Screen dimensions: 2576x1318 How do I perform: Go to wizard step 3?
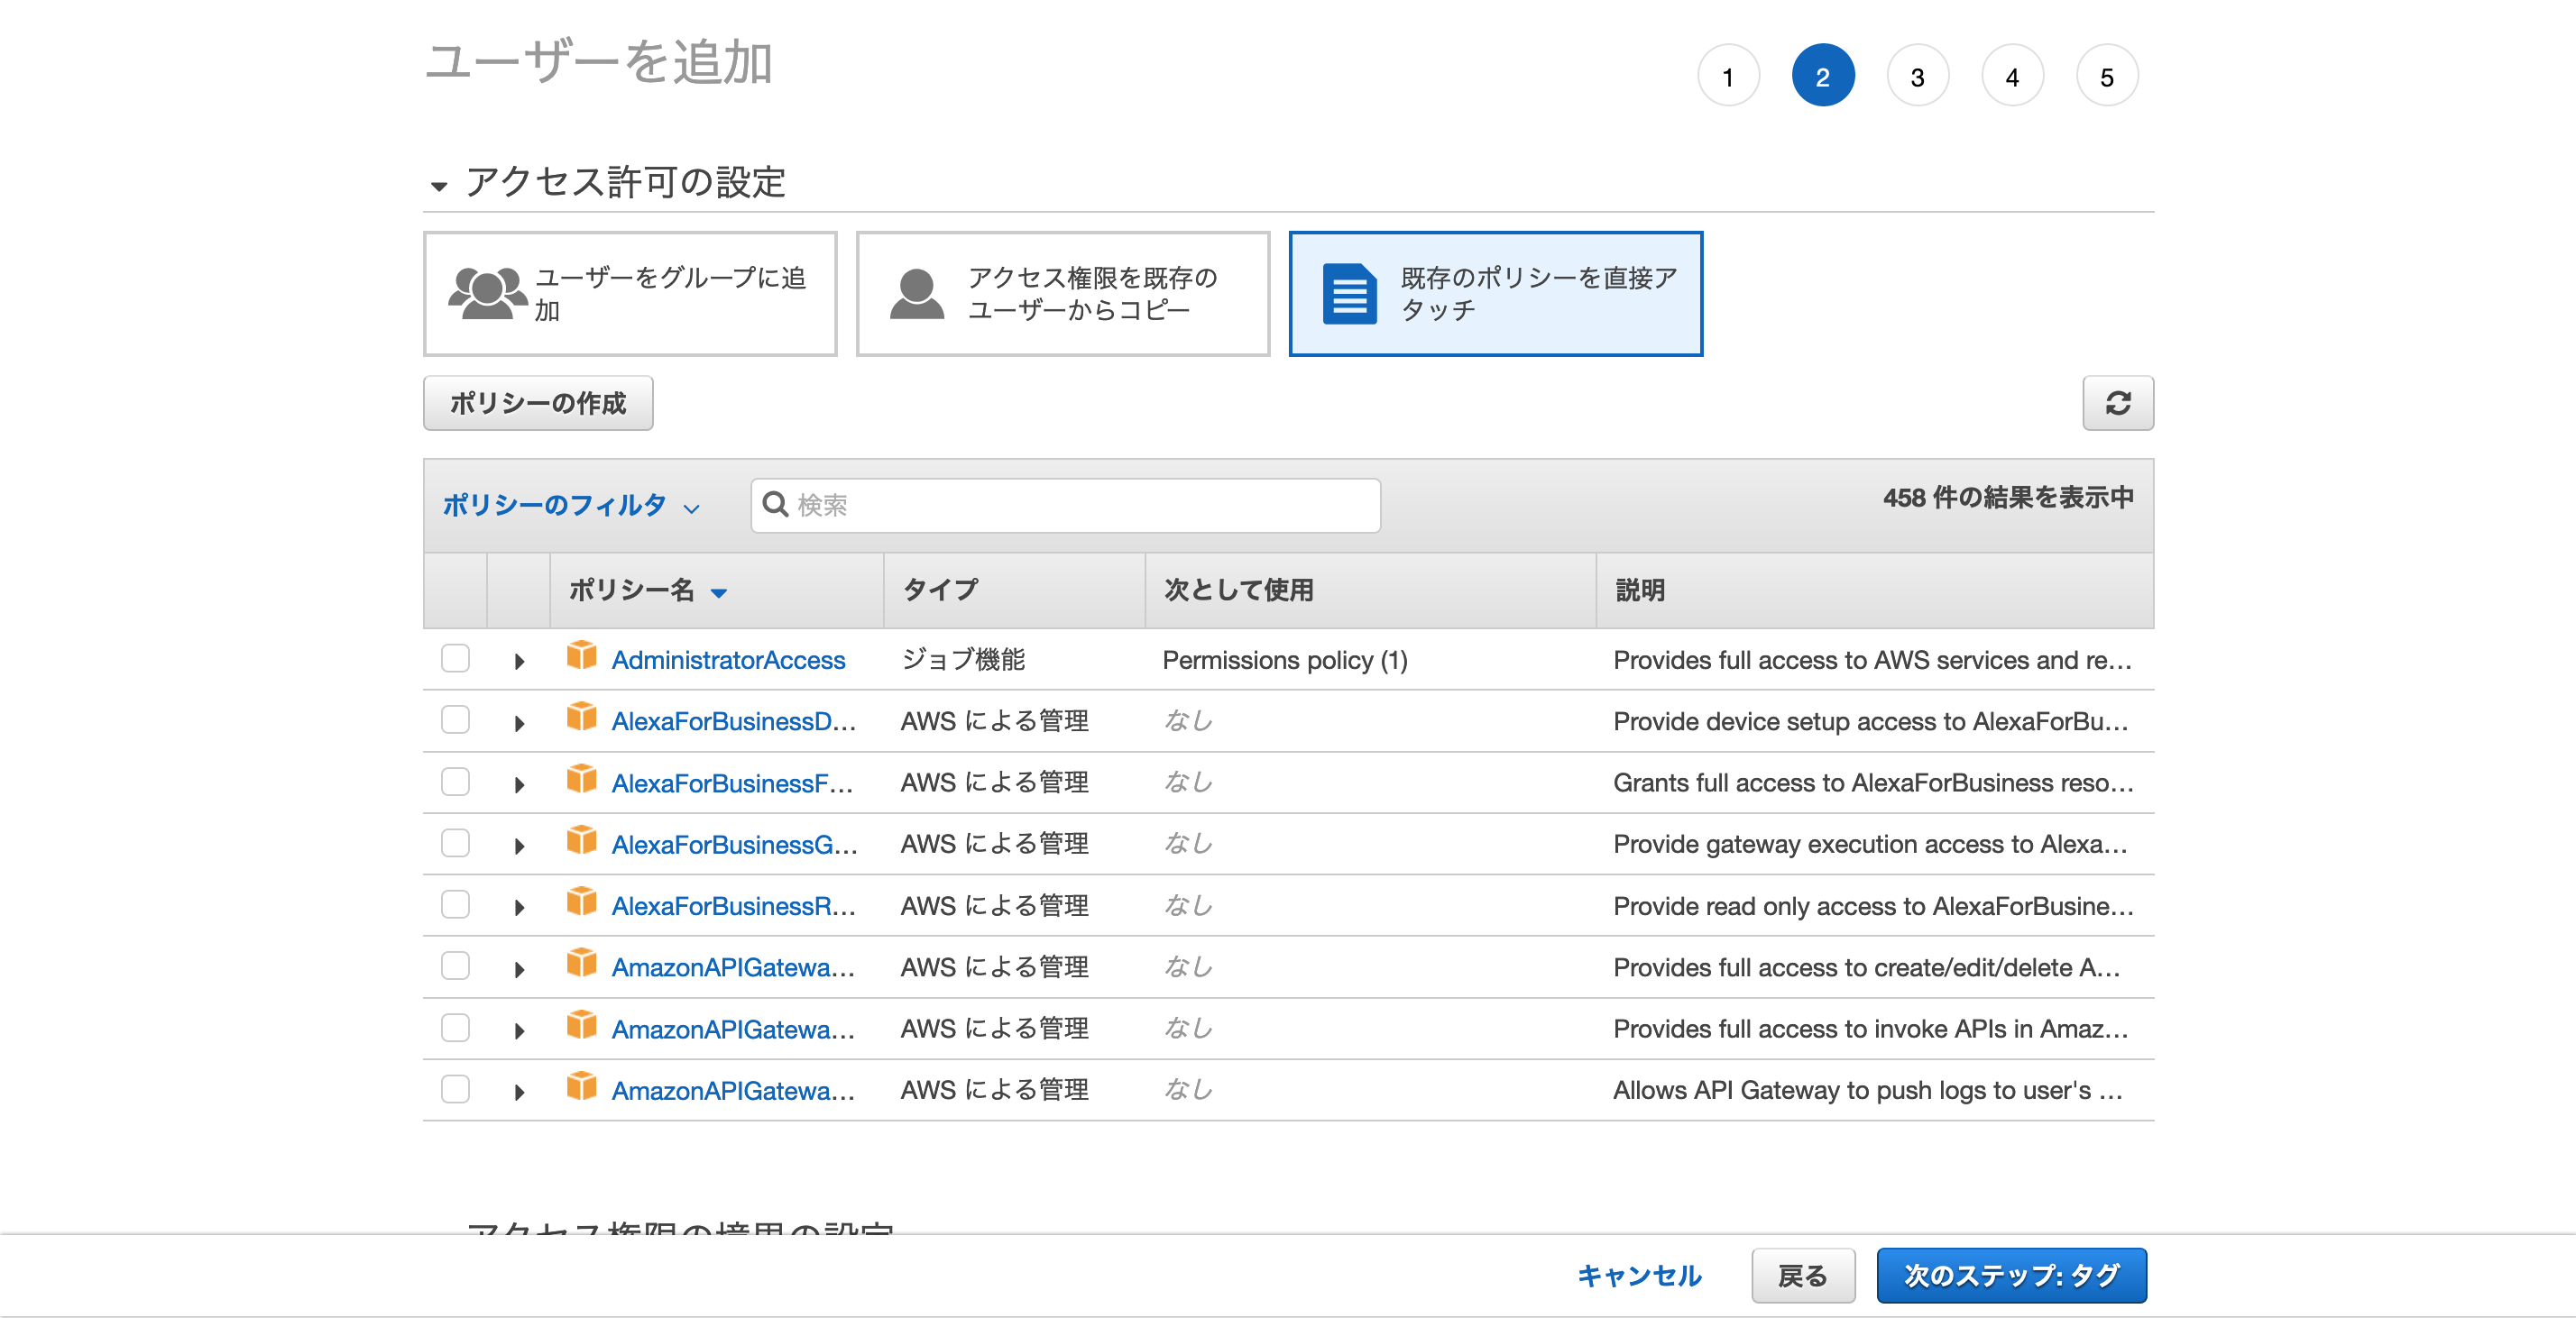[1917, 76]
